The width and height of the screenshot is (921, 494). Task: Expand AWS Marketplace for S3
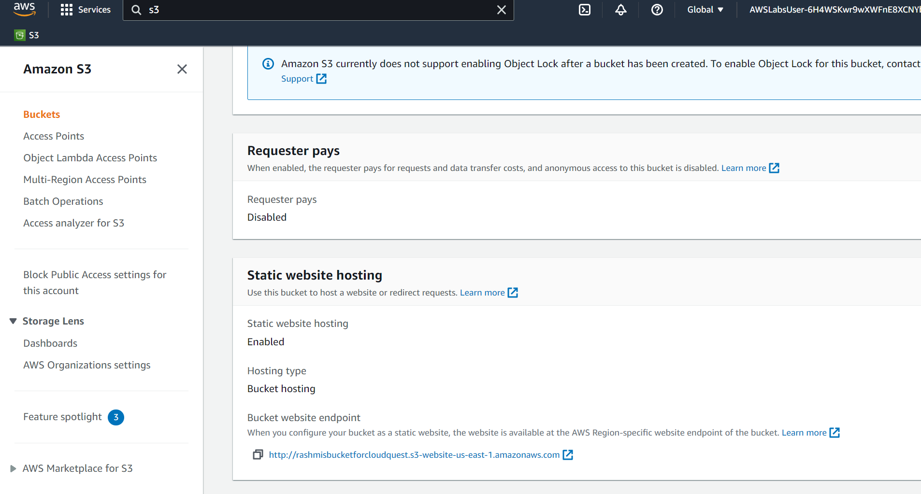13,467
